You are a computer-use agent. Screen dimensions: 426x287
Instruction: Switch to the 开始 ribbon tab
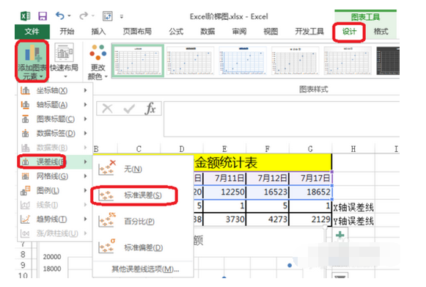click(x=67, y=32)
